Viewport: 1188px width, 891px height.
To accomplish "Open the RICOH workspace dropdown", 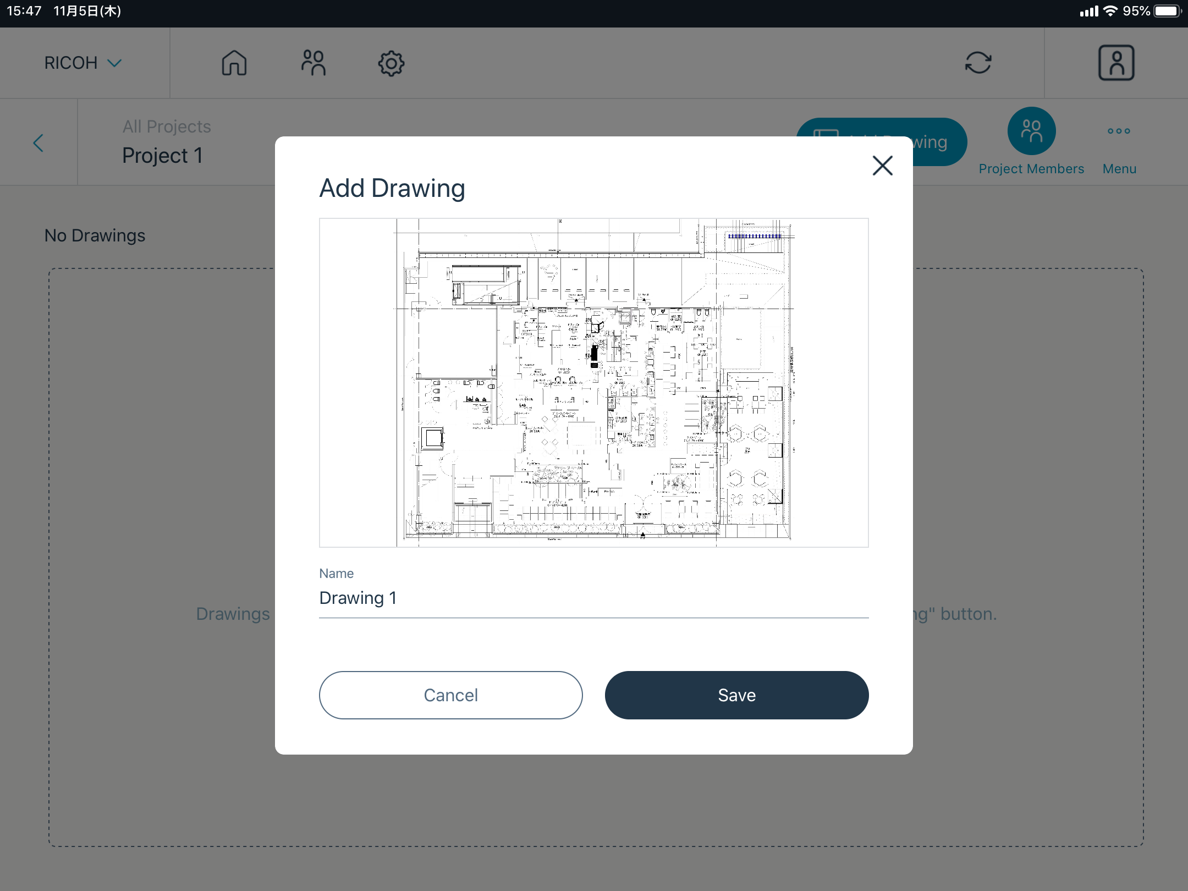I will coord(82,62).
